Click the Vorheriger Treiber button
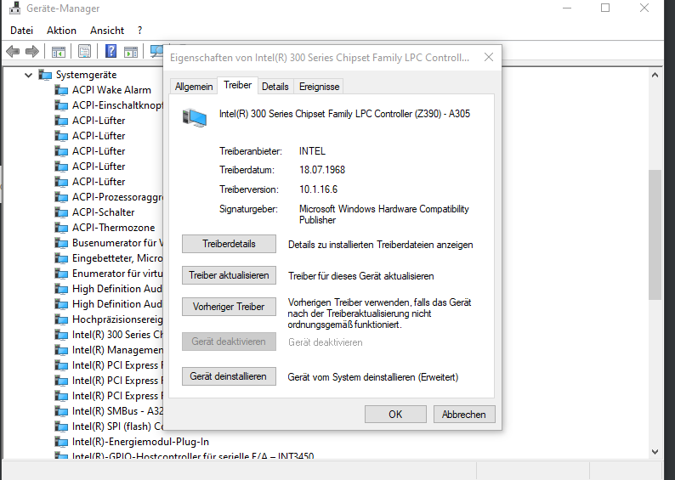The height and width of the screenshot is (480, 675). point(229,307)
